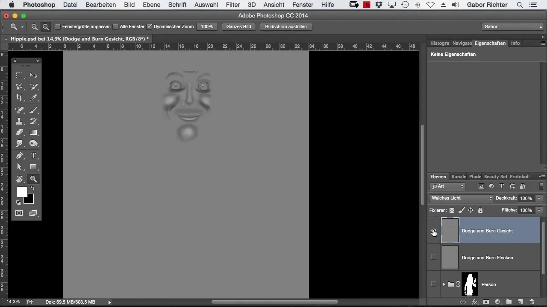Expand the Person layer group

pos(444,284)
